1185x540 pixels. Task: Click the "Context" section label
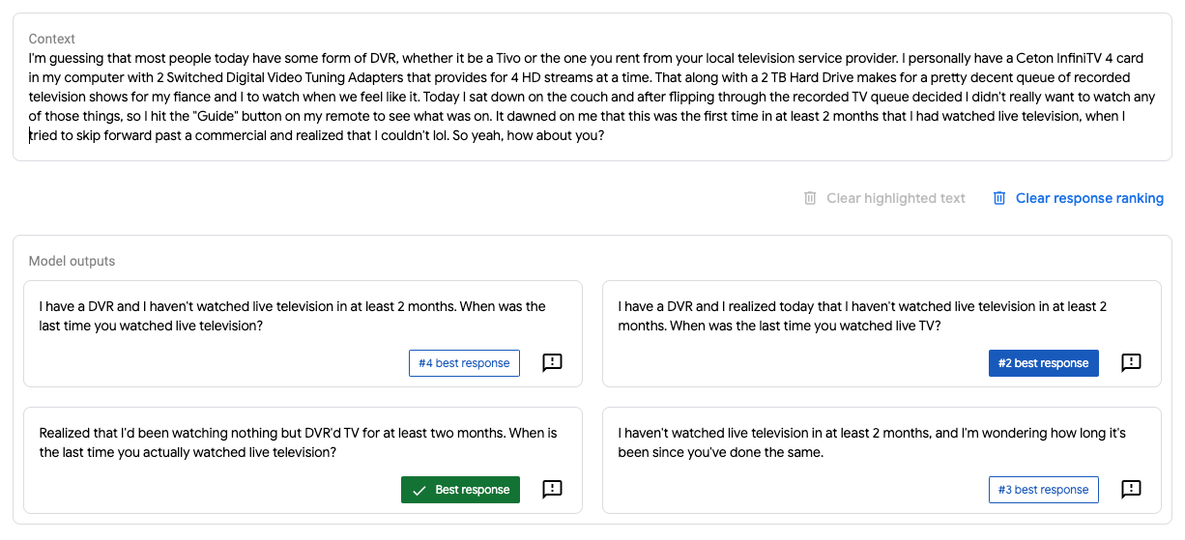(x=52, y=39)
